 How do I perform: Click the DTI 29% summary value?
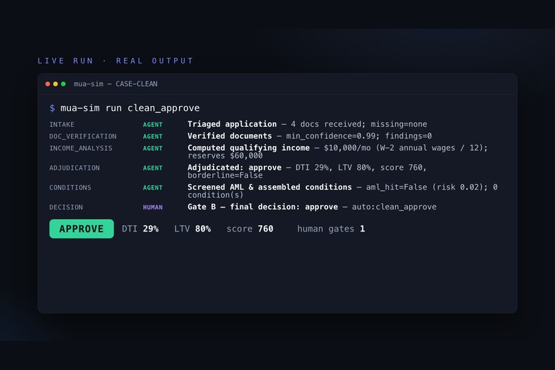tap(140, 229)
